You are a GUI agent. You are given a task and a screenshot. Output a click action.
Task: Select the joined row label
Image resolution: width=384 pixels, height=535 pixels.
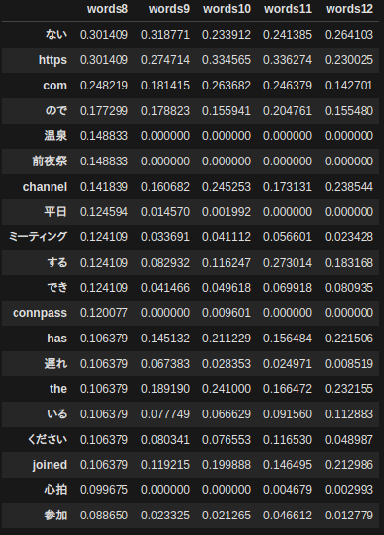(x=50, y=465)
